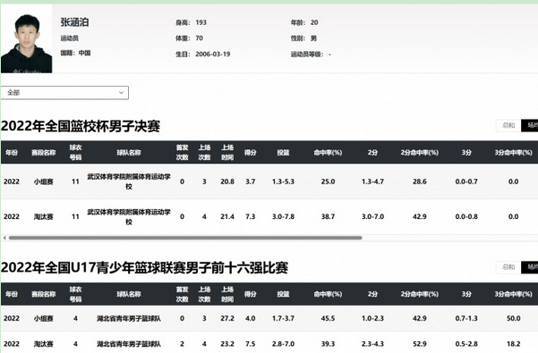Click the 国籍: 中国 label
538x353 pixels.
(75, 53)
